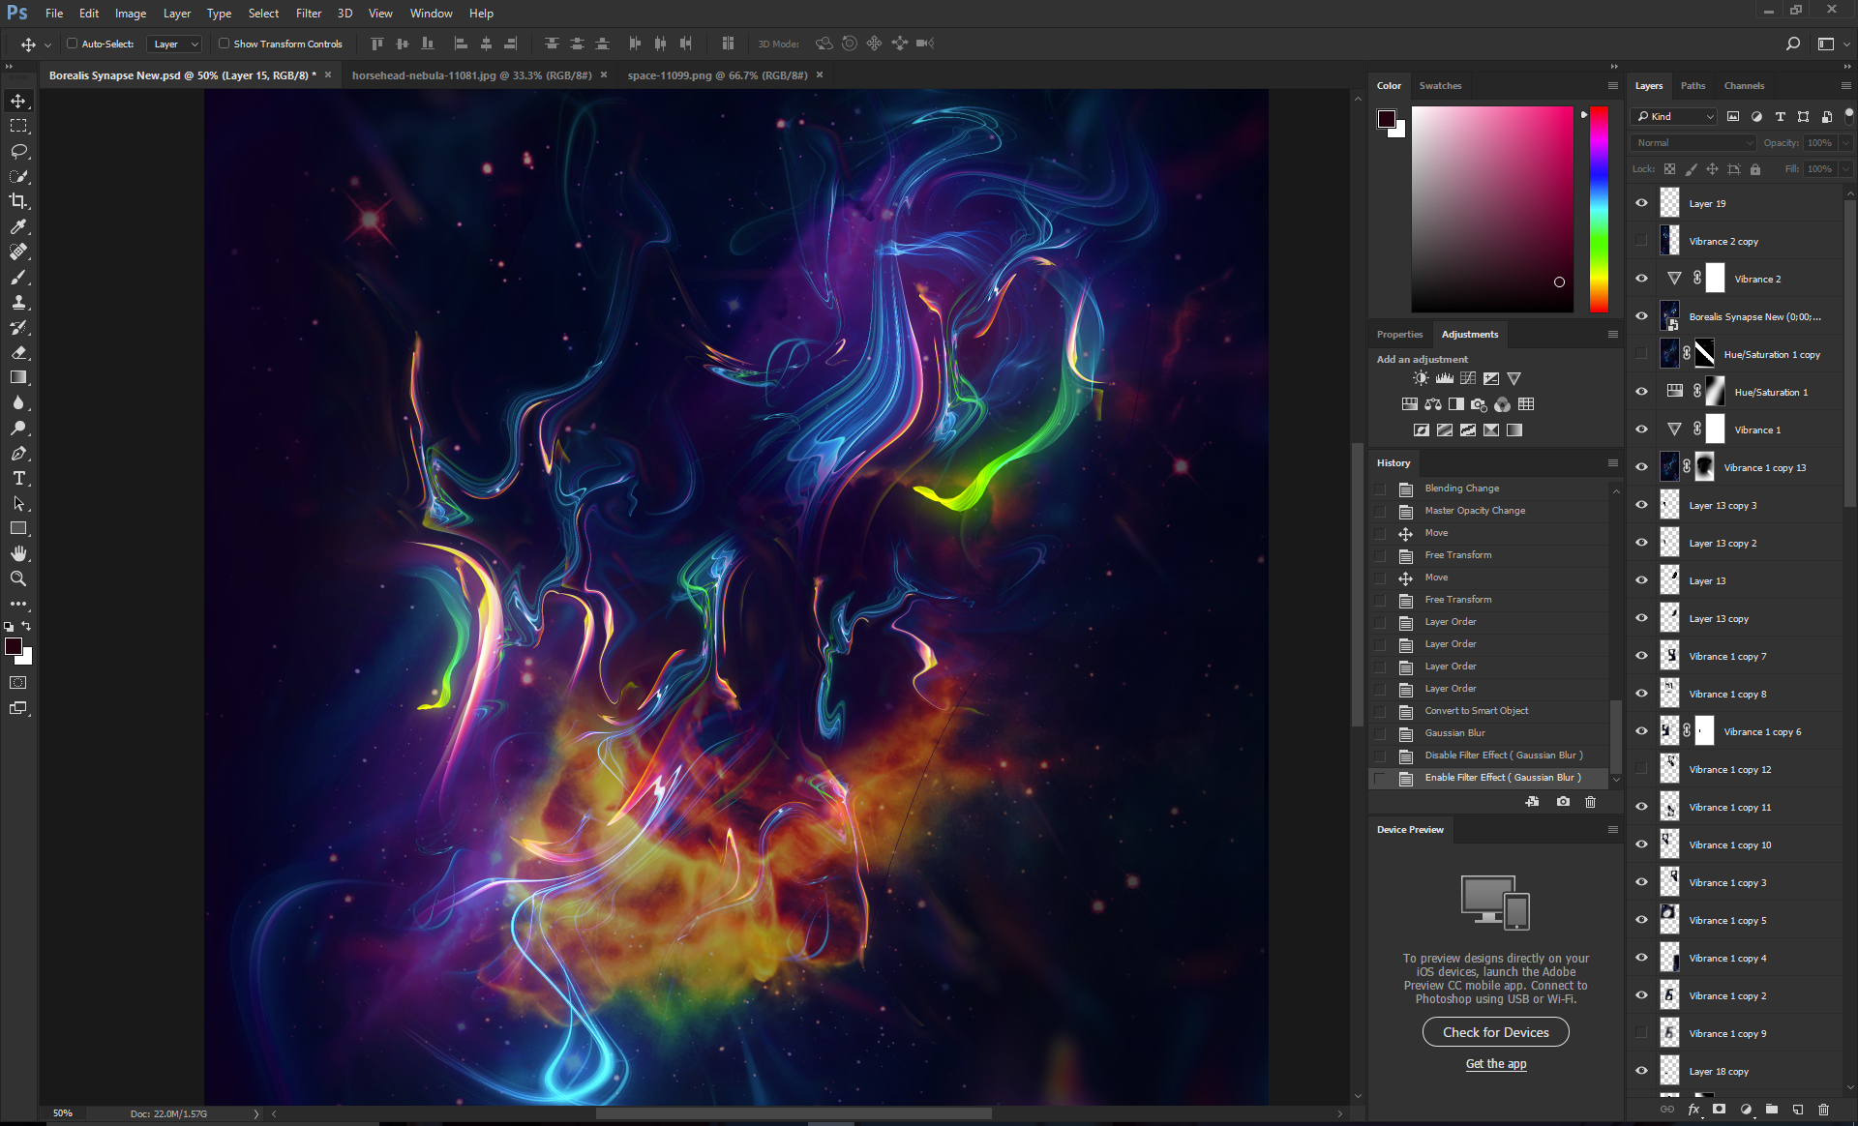1858x1126 pixels.
Task: Hide the Layer 19 visibility eye
Action: point(1641,203)
